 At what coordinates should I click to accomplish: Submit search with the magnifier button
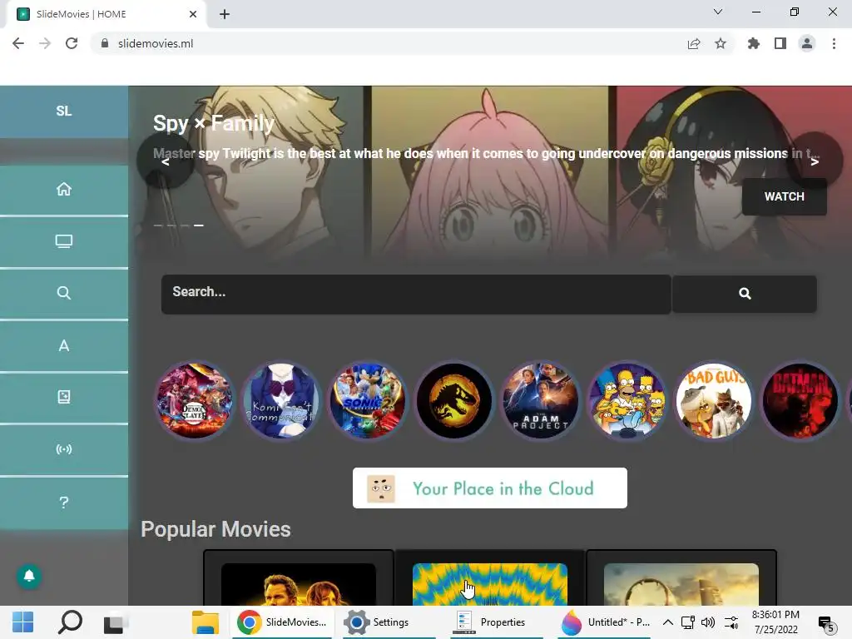click(x=745, y=294)
